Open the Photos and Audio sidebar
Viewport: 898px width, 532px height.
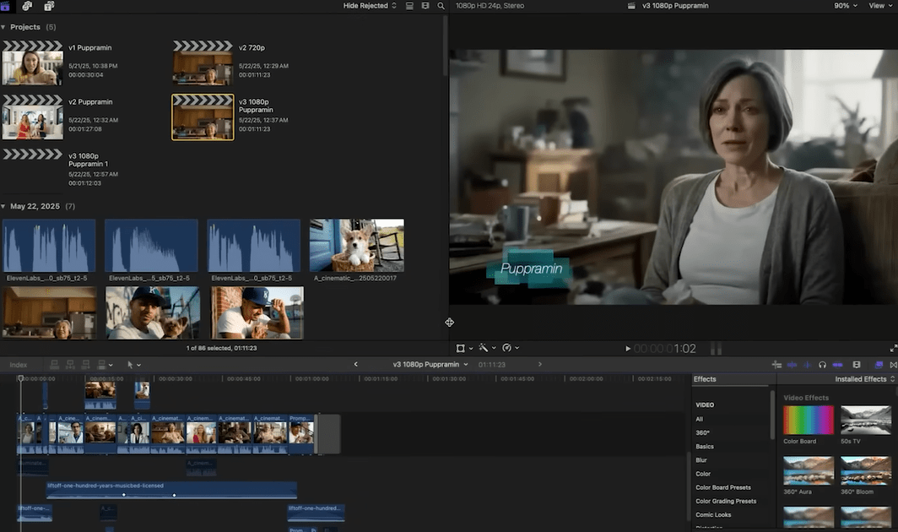[27, 6]
